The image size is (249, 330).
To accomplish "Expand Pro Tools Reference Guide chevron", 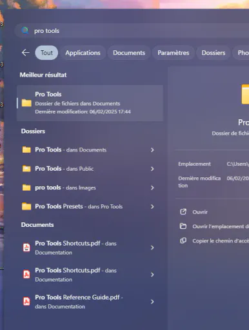I will click(x=152, y=302).
